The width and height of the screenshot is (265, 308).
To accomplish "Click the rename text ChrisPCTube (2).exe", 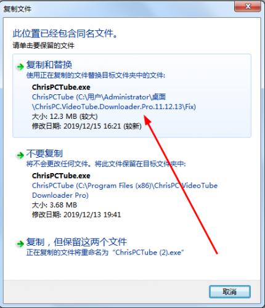I will point(149,253).
